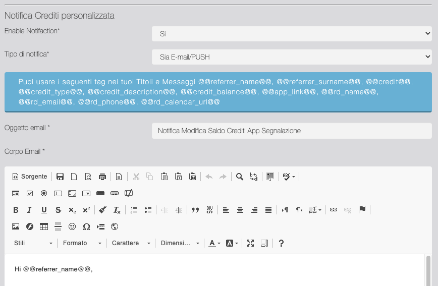Toggle bold formatting in editor
This screenshot has height=286, width=438.
(16, 210)
